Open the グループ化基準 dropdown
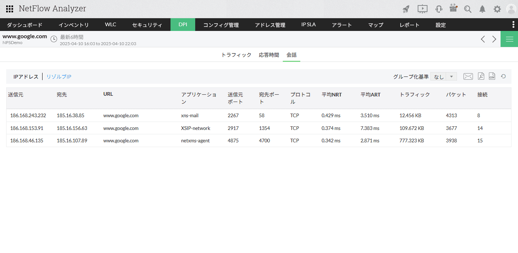Image resolution: width=518 pixels, height=253 pixels. point(443,76)
